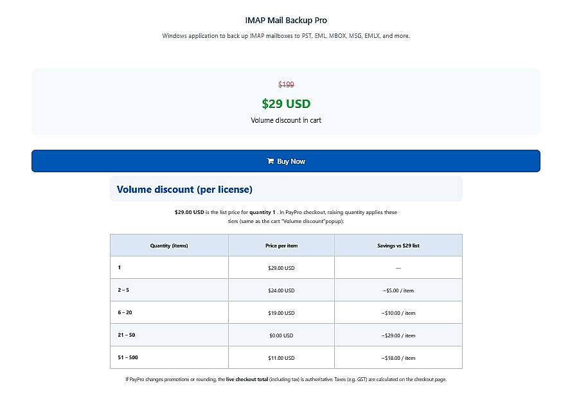Click the $19.00 USD price cell
Image resolution: width=588 pixels, height=401 pixels.
click(x=281, y=312)
